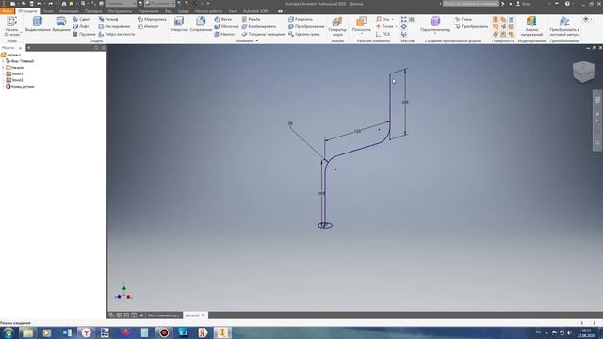603x339 pixels.
Task: Expand the Вид: Главный tree node
Action: pos(3,61)
